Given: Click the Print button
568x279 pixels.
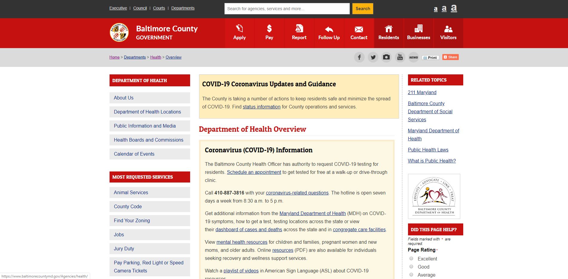Looking at the screenshot, I should coord(430,57).
